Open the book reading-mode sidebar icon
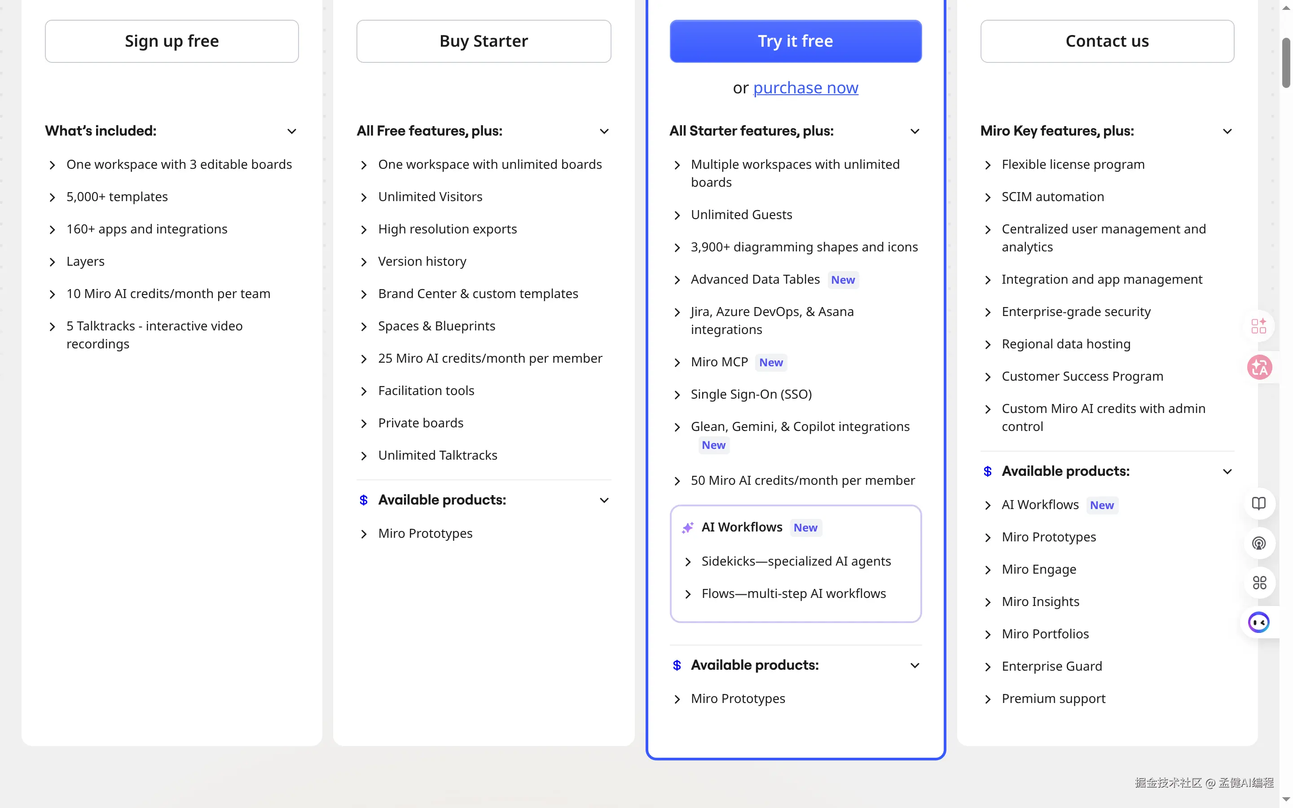Viewport: 1293px width, 808px height. (1259, 504)
